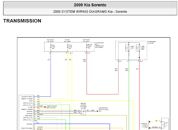Click the ILL lamp symbol at lower right
178x130 pixels.
[x=165, y=125]
